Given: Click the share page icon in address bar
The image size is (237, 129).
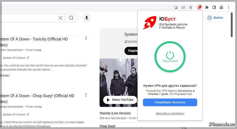Looking at the screenshot, I should pyautogui.click(x=183, y=7).
